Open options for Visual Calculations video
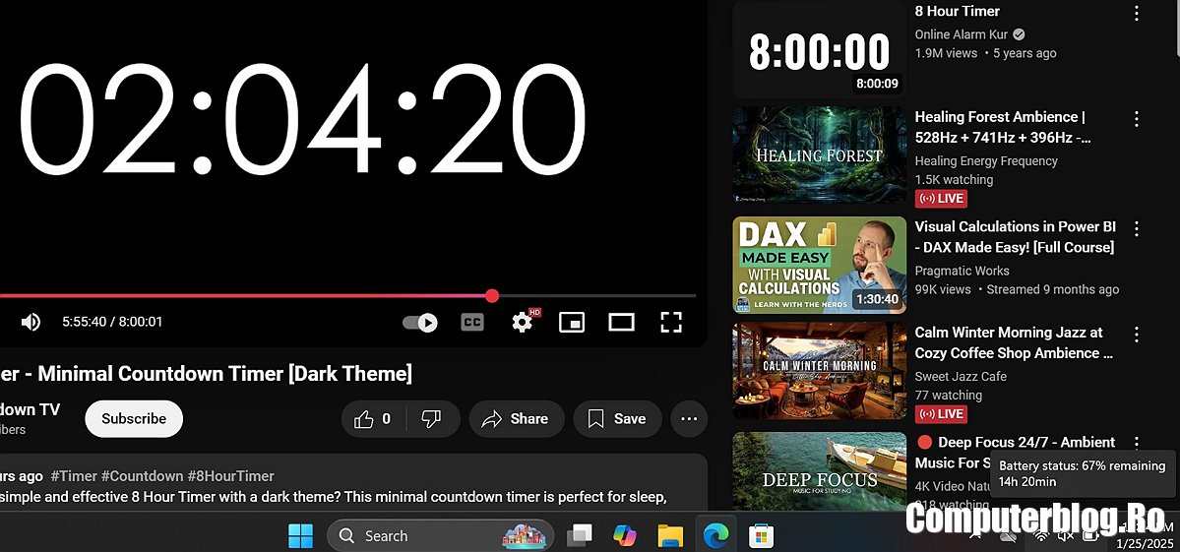This screenshot has height=552, width=1180. pos(1137,228)
